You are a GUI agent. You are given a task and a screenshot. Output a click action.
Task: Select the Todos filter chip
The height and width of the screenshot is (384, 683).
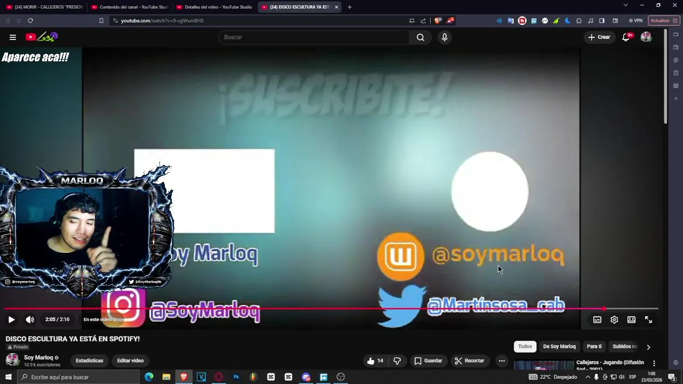point(525,347)
